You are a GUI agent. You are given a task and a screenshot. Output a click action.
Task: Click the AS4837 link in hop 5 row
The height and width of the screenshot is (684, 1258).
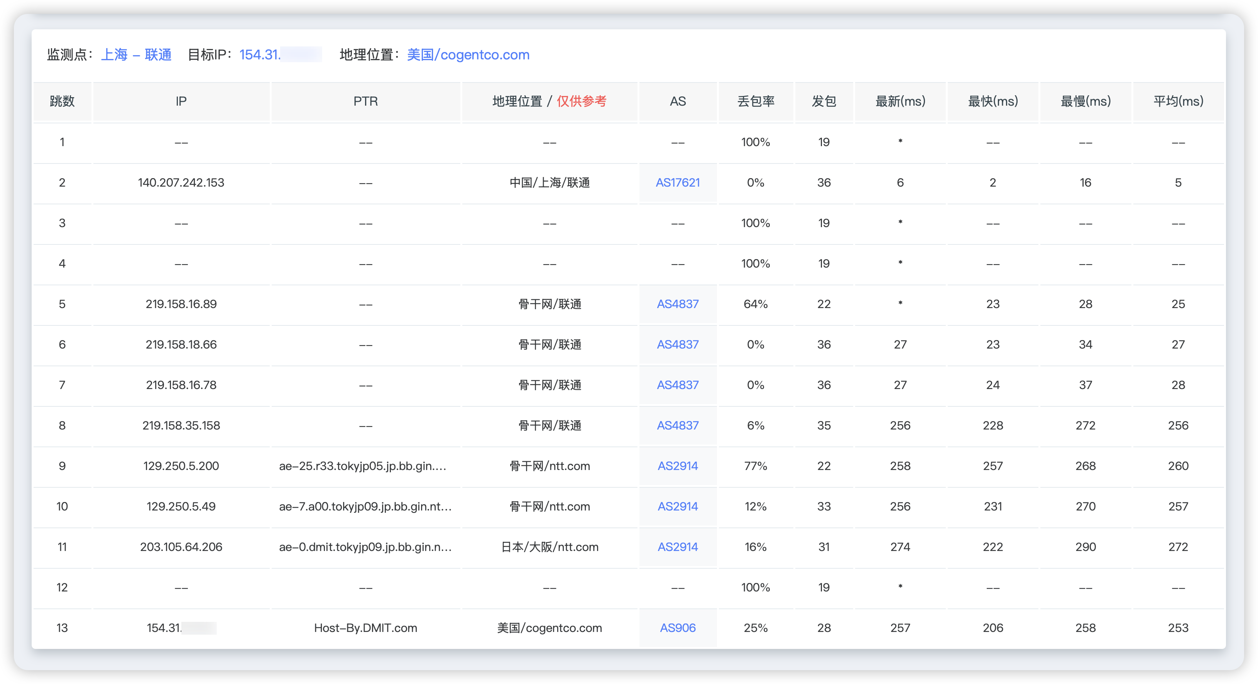point(677,304)
